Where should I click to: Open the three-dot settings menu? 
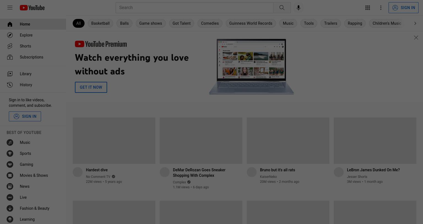381,8
